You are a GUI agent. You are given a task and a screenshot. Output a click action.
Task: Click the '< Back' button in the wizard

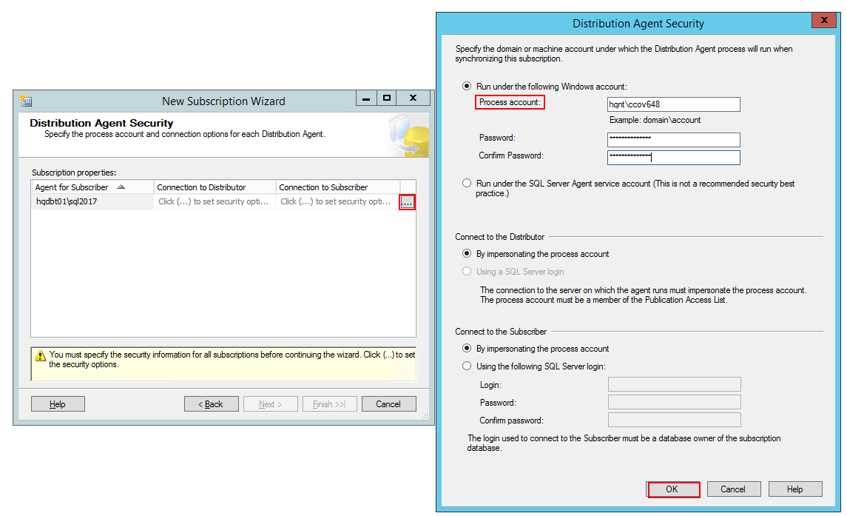[x=212, y=403]
